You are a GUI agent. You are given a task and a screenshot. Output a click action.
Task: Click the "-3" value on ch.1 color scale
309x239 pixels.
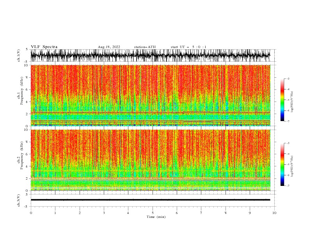click(288, 78)
